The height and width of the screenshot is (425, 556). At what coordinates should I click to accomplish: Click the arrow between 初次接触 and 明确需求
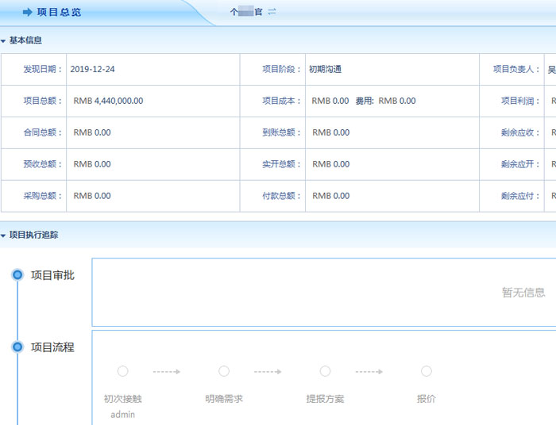tap(167, 371)
